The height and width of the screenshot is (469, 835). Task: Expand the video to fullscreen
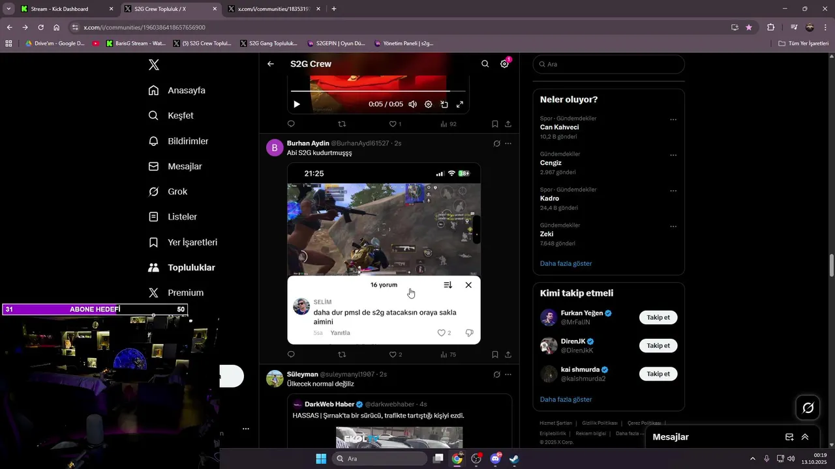coord(460,104)
